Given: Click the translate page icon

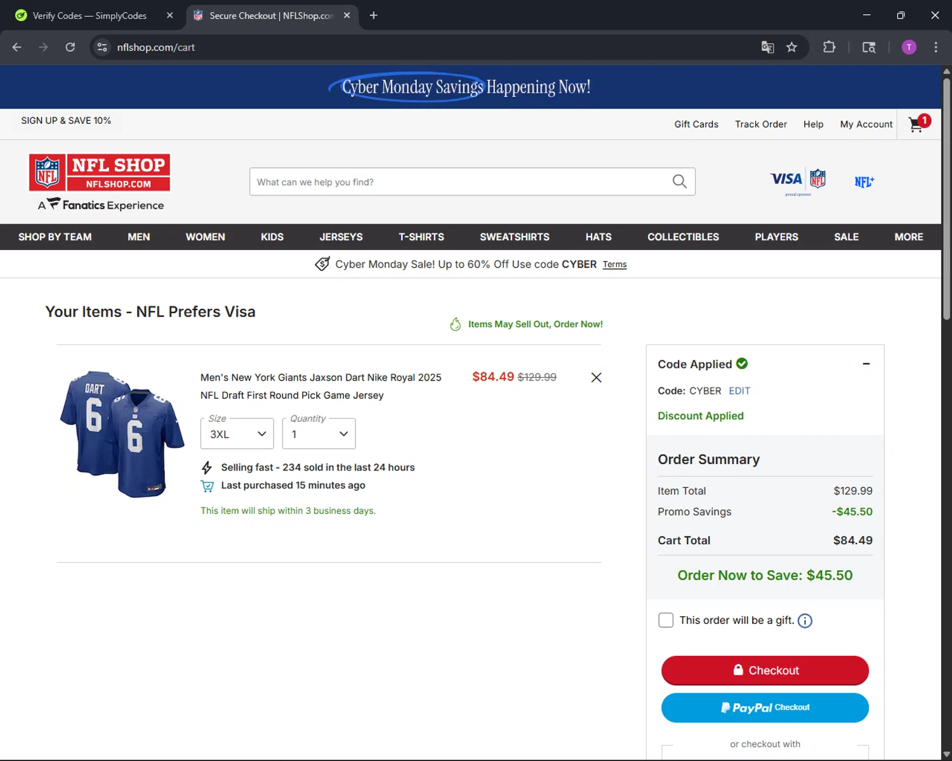Looking at the screenshot, I should (x=767, y=47).
